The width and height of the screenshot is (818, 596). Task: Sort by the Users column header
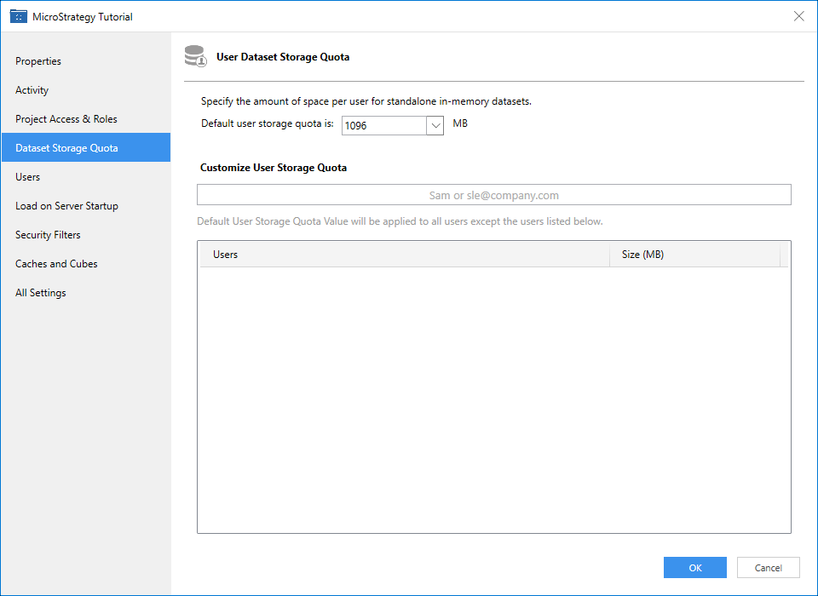coord(404,255)
